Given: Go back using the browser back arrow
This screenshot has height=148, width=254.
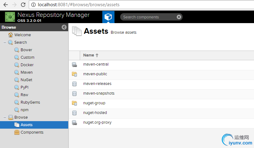Looking at the screenshot, I should point(6,5).
